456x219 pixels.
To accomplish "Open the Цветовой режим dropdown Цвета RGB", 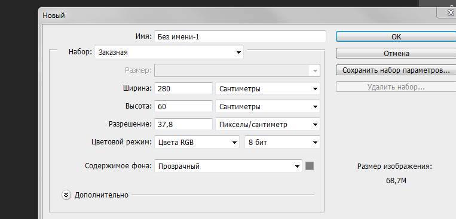I will [x=197, y=143].
